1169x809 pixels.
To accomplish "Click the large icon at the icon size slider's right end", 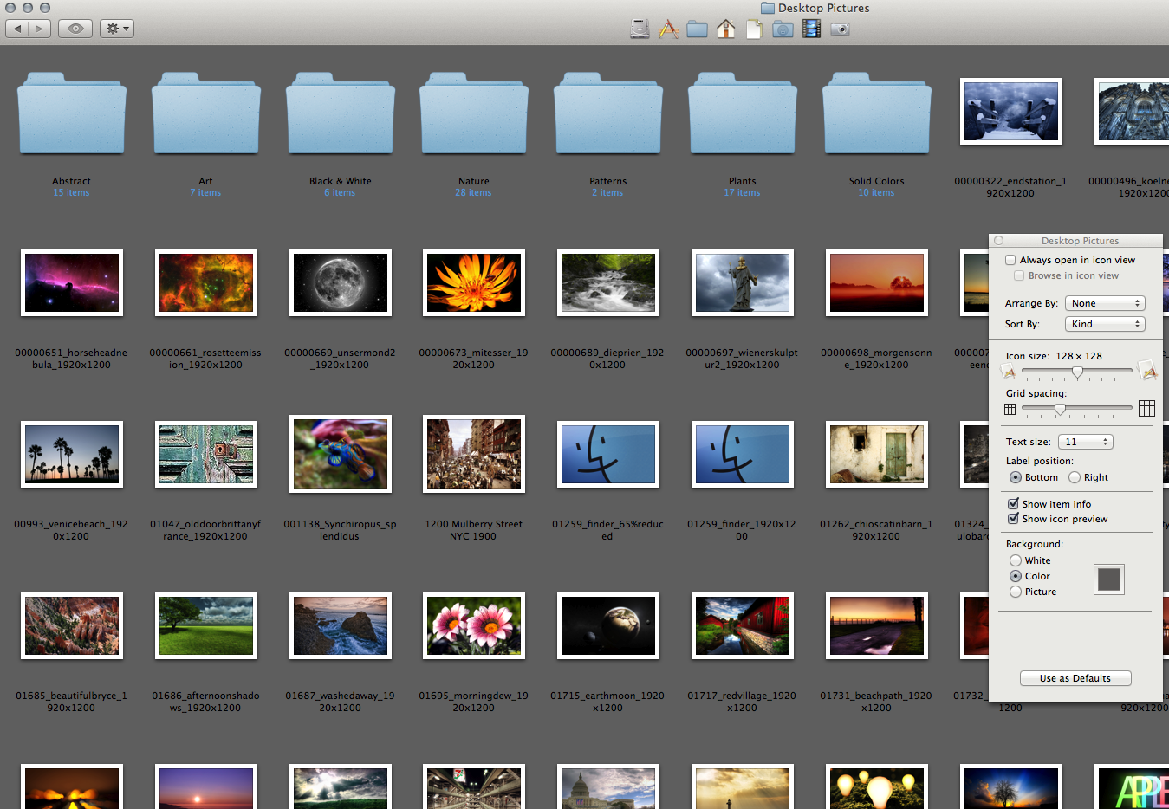I will (x=1147, y=371).
